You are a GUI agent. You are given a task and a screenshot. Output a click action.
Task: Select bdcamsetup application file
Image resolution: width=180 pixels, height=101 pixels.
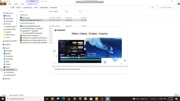point(26,18)
